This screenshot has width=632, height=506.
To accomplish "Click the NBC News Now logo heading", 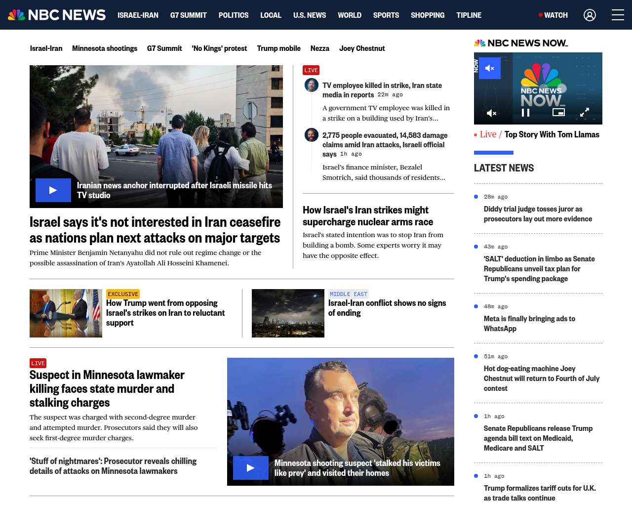I will click(521, 43).
